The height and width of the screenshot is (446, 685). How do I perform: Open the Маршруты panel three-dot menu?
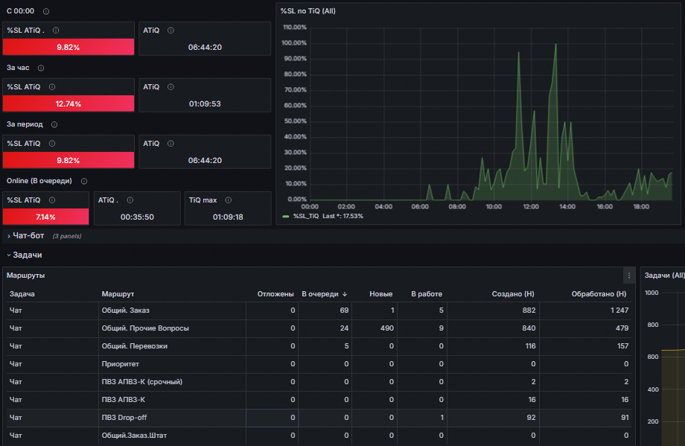click(628, 275)
